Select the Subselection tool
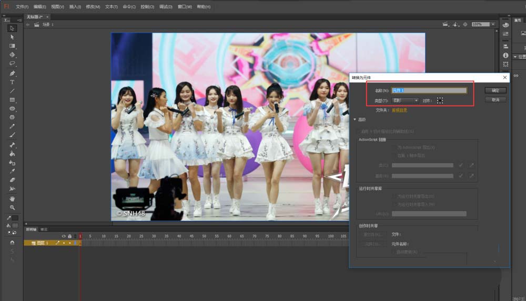 (12, 37)
